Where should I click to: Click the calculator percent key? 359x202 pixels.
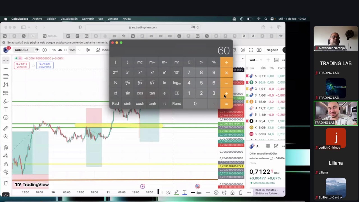pos(214,62)
